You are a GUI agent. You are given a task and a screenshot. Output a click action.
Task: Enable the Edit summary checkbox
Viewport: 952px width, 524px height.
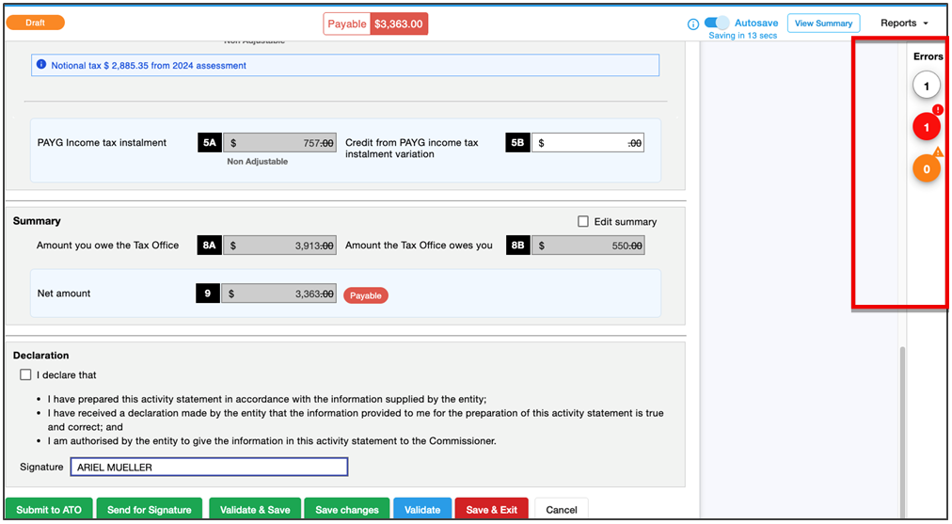pos(583,221)
